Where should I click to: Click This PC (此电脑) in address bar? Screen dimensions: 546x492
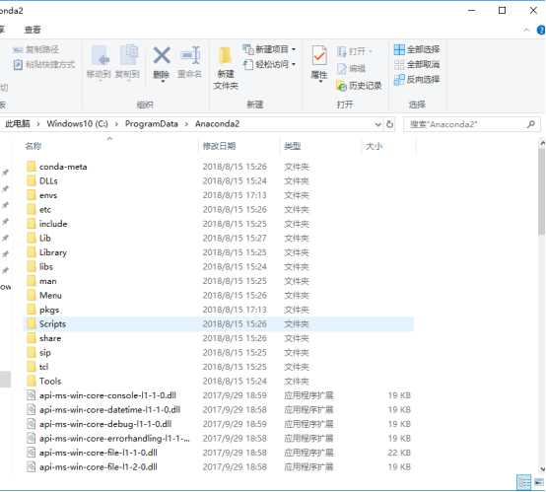(x=18, y=123)
